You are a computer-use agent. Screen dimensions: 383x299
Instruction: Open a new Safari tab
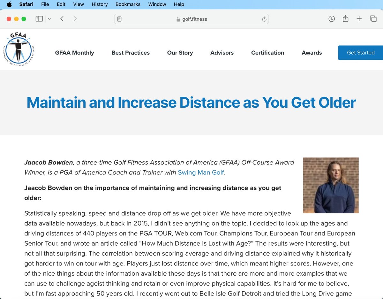coord(359,19)
